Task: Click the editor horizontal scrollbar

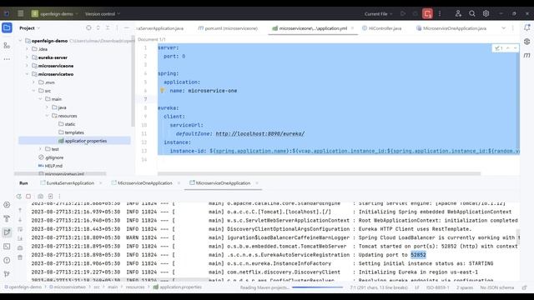Action: tap(319, 173)
